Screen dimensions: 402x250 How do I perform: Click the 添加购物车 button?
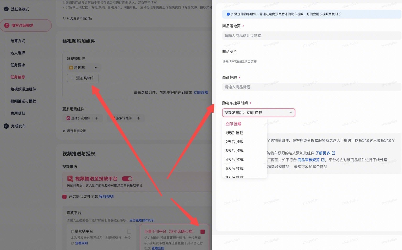[x=83, y=78]
